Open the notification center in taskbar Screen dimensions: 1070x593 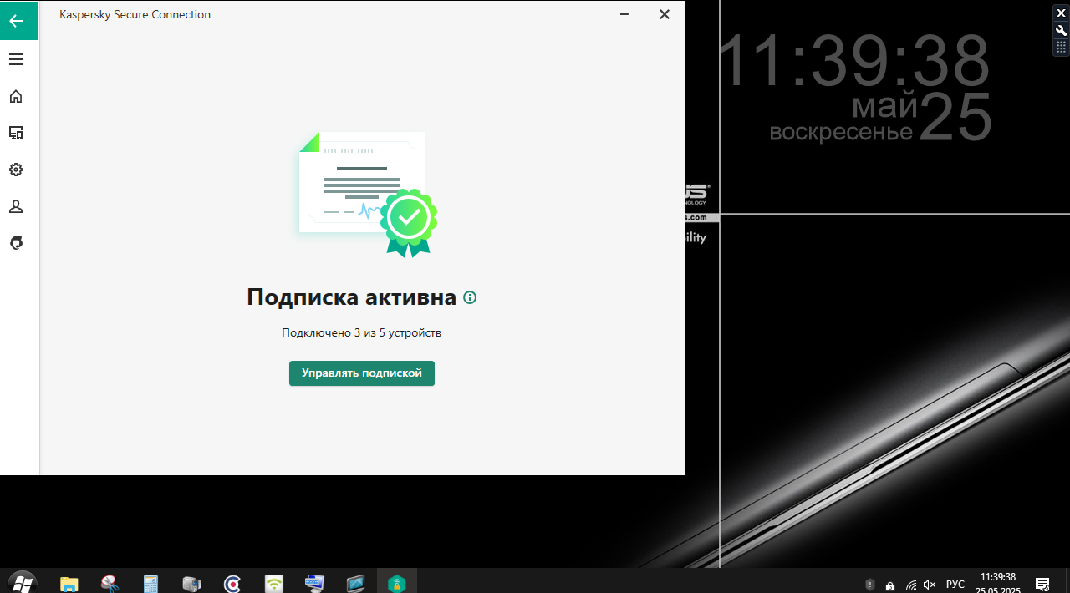(1042, 584)
